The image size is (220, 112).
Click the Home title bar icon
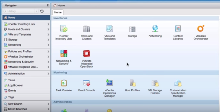click(55, 5)
